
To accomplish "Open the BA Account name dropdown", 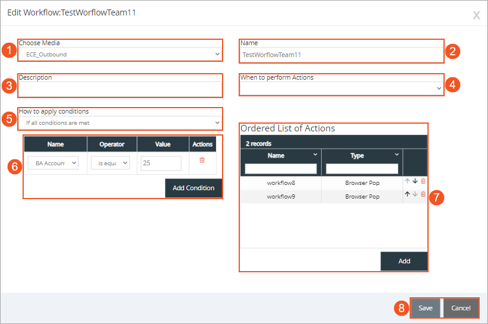I will tap(53, 163).
